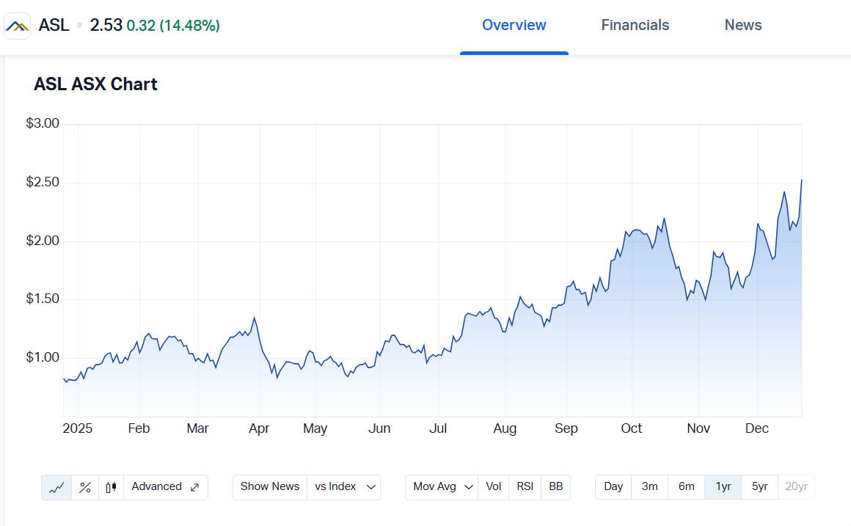Expand the vs Index dropdown
Image resolution: width=851 pixels, height=526 pixels.
(343, 487)
